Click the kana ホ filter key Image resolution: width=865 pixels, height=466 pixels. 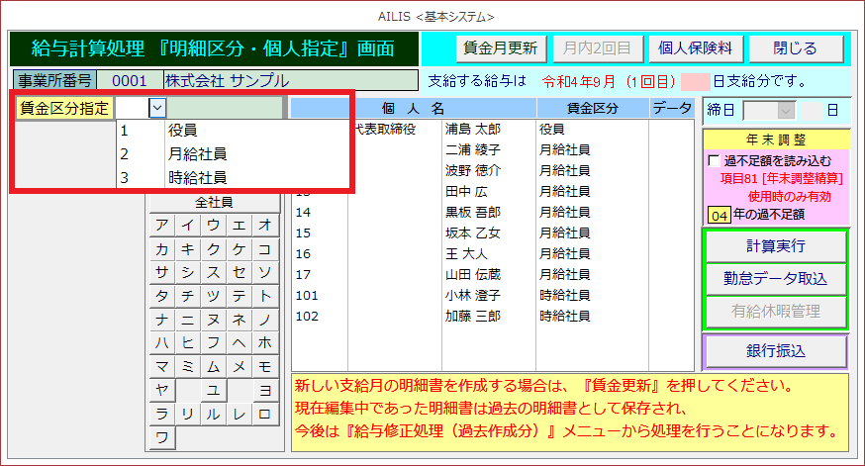pyautogui.click(x=264, y=342)
